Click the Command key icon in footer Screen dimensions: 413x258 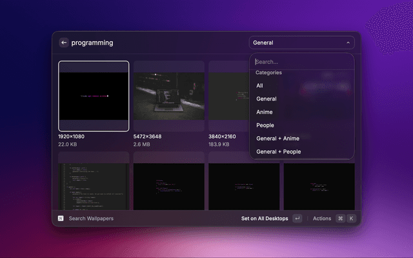tap(340, 219)
